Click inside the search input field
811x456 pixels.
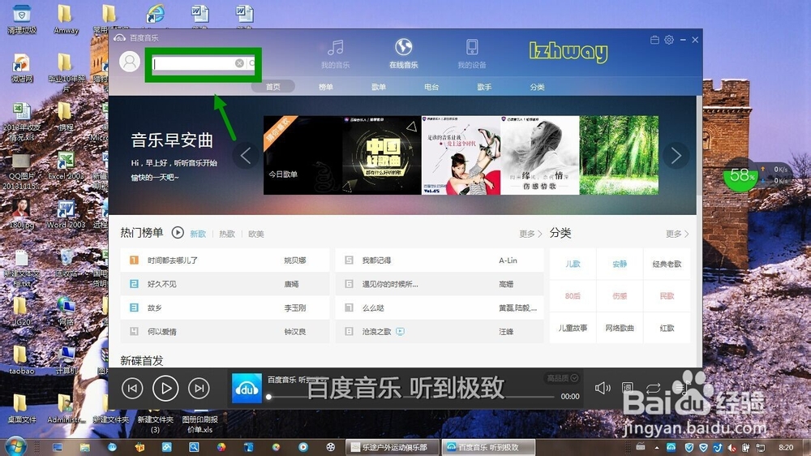(x=192, y=63)
